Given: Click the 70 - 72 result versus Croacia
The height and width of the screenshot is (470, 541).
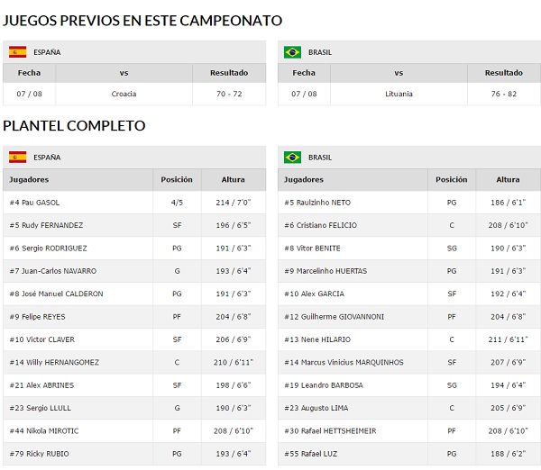Looking at the screenshot, I should (229, 94).
